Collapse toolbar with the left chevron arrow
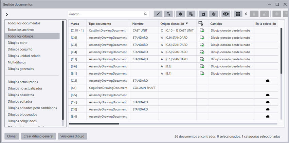Screen dimensions: 289x143 coord(246,14)
